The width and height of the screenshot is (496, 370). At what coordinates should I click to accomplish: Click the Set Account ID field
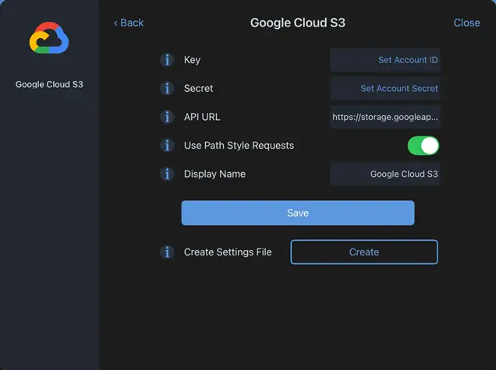(385, 60)
